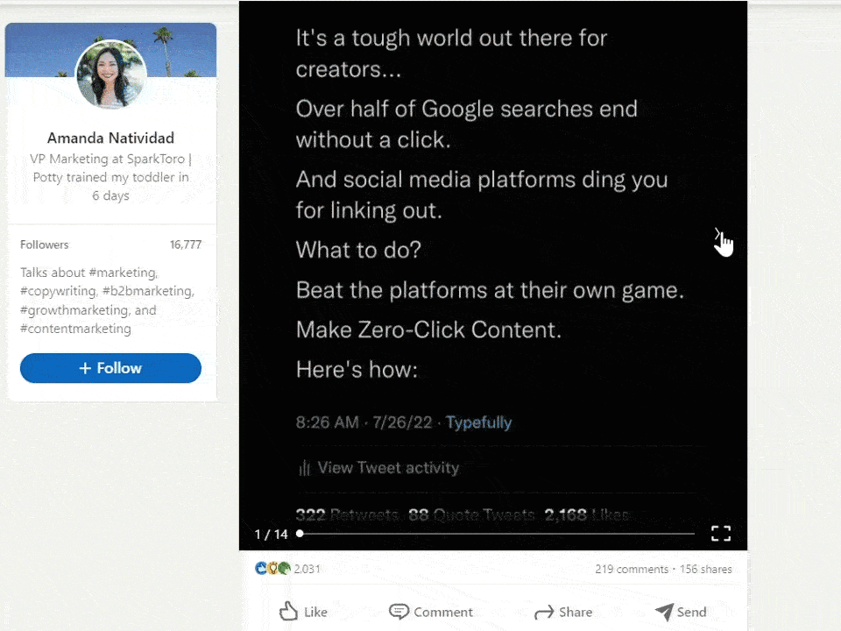Open the reaction icons summary
Viewport: 841px width, 631px height.
click(272, 568)
